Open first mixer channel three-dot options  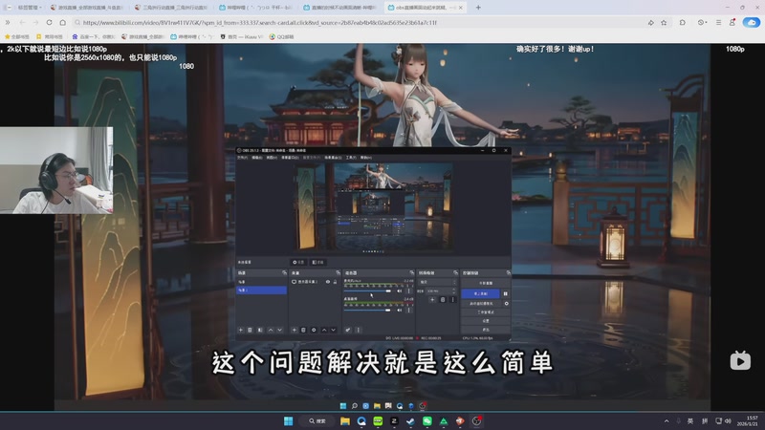(x=409, y=291)
